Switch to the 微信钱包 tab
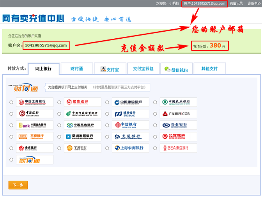The height and width of the screenshot is (197, 262). click(x=177, y=68)
